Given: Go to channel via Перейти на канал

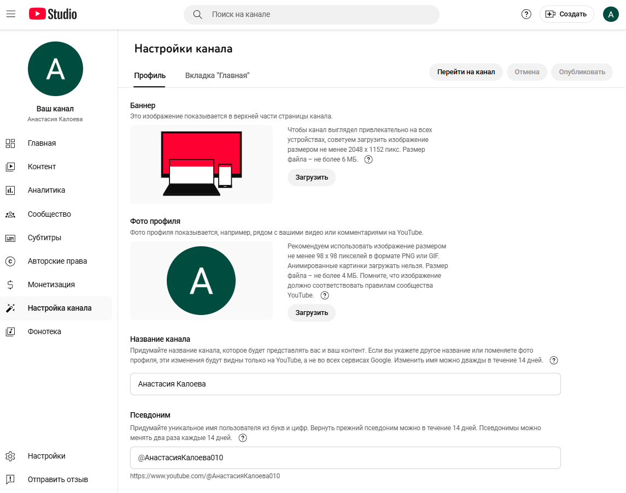Looking at the screenshot, I should (466, 72).
